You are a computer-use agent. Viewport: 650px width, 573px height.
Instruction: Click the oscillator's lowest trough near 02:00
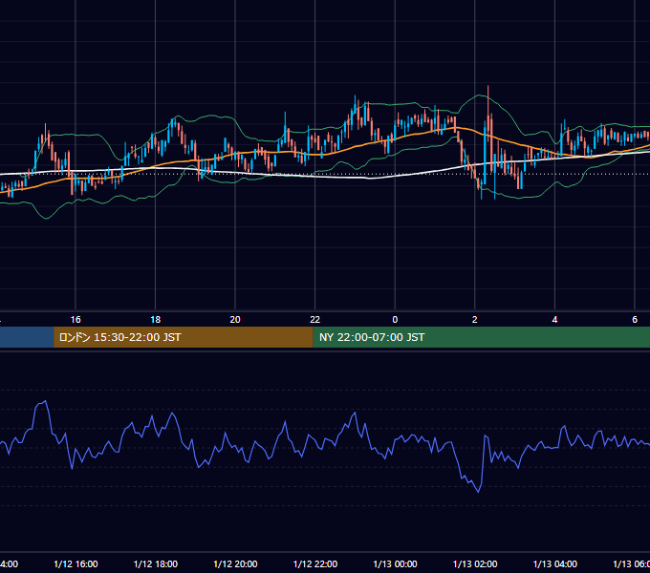478,492
